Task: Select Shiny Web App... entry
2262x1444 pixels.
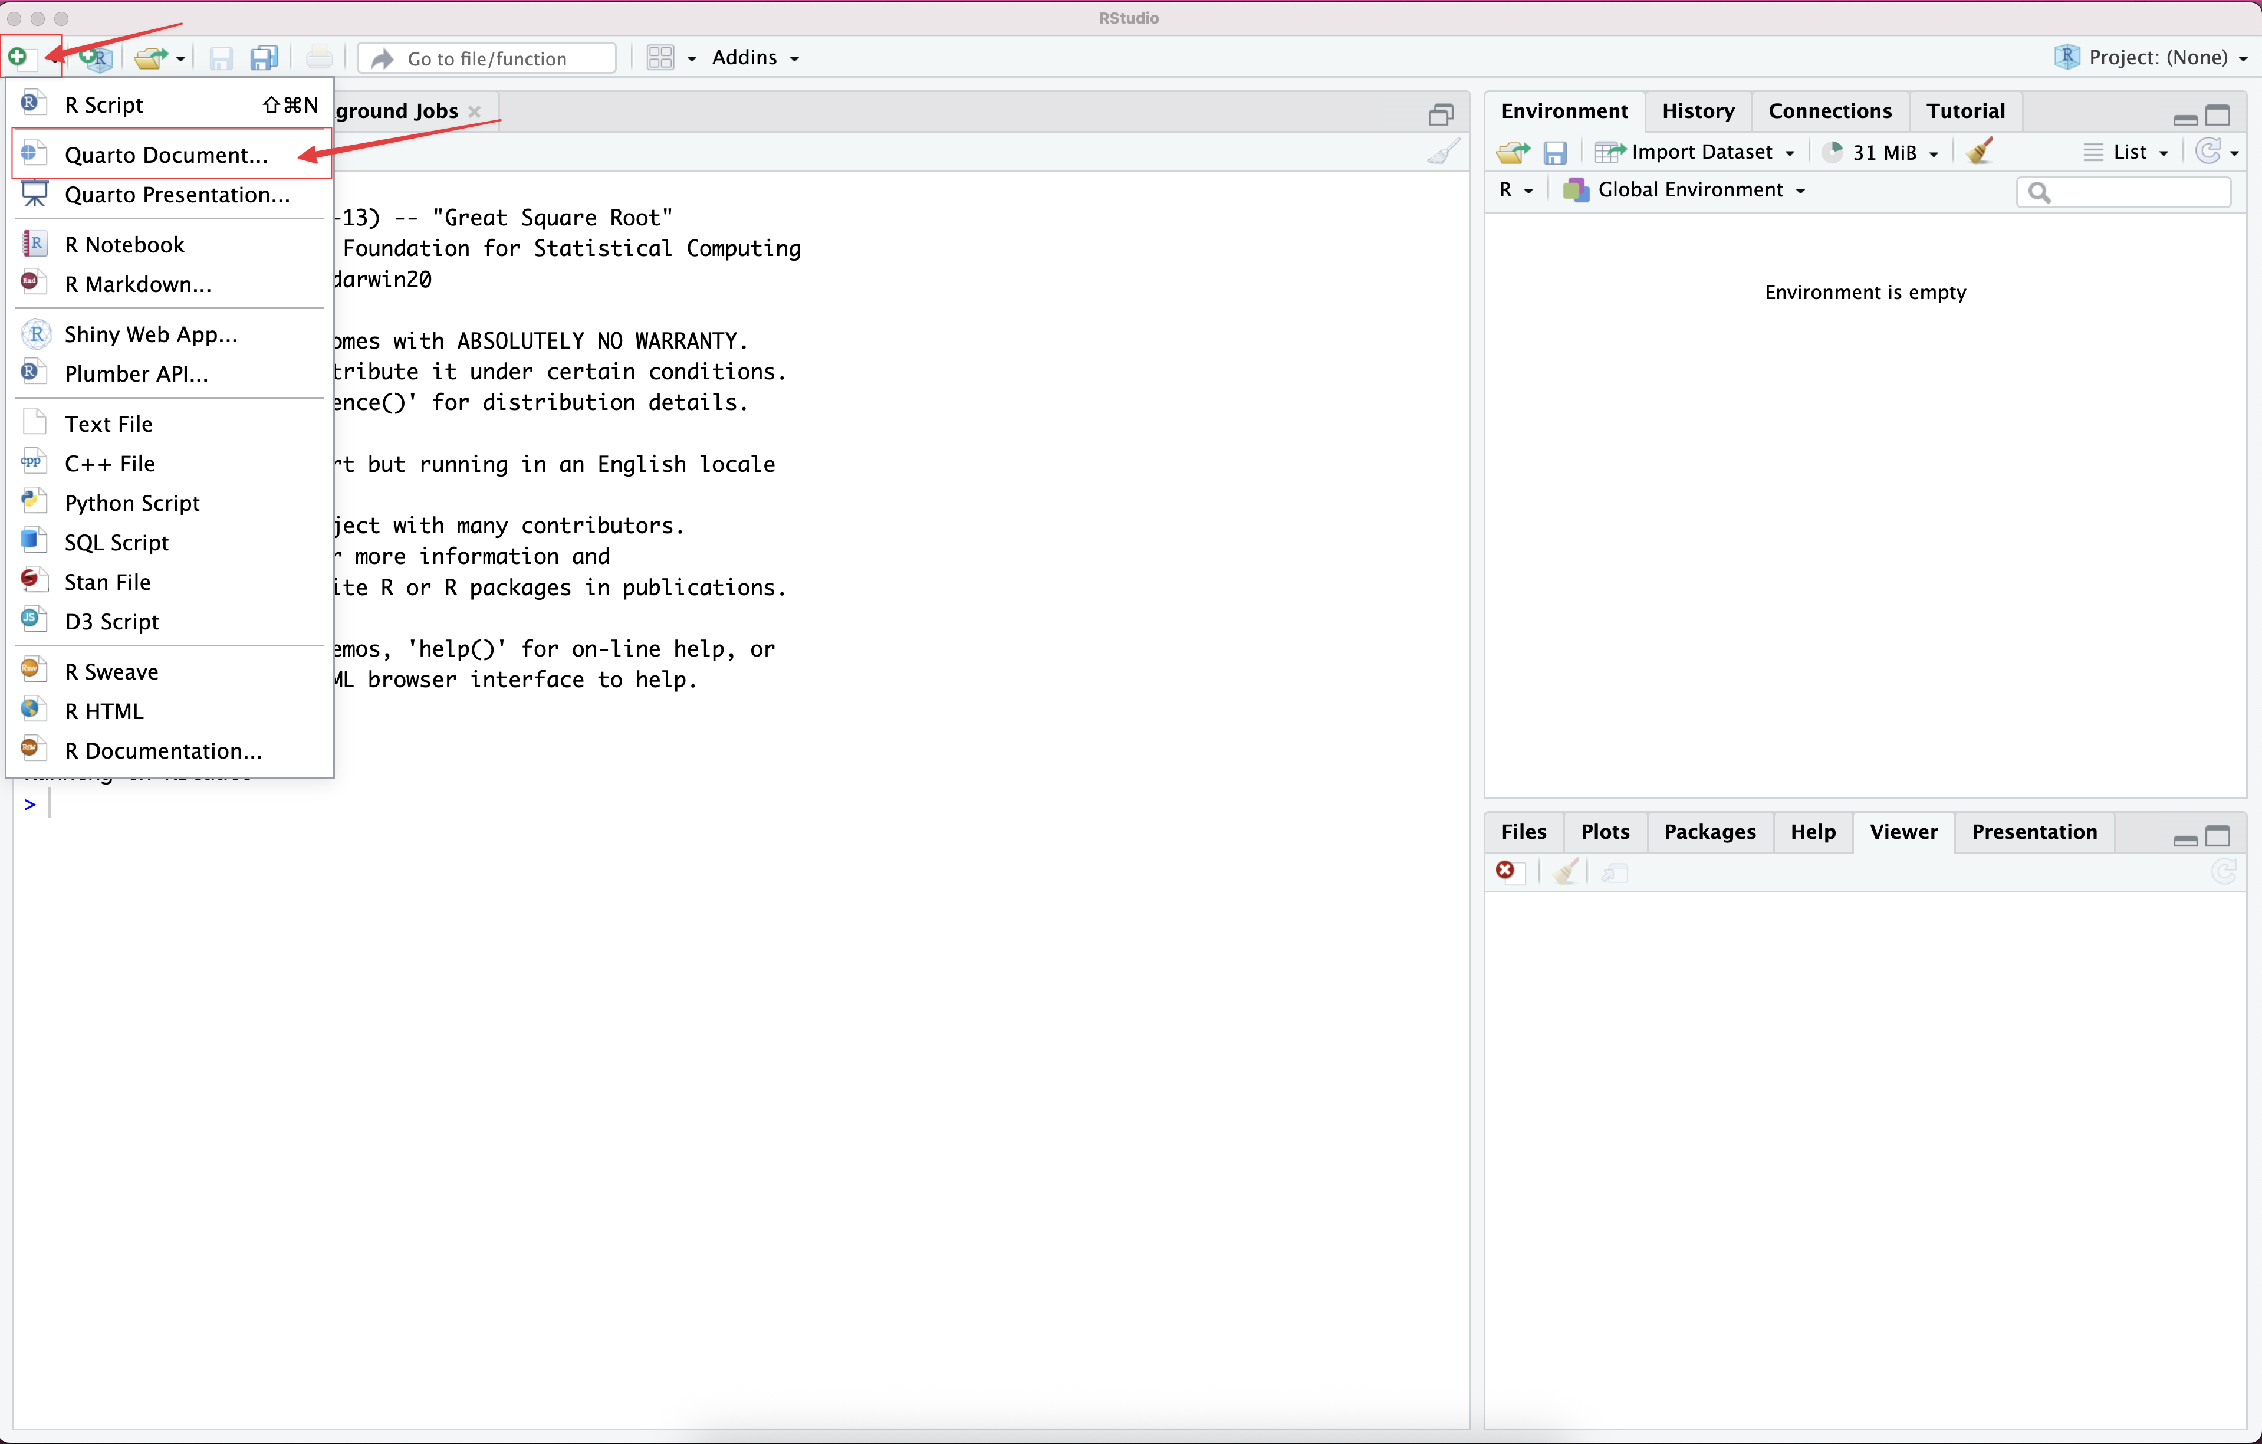Action: pyautogui.click(x=170, y=334)
